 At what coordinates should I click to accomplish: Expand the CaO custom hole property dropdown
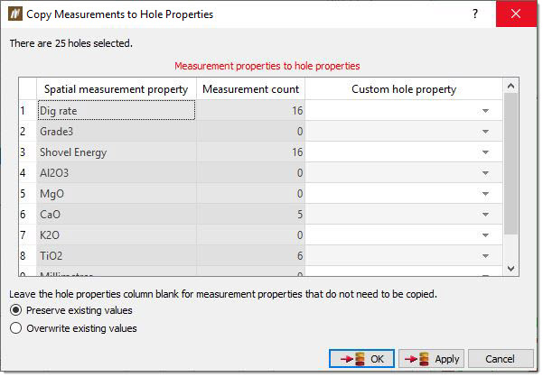coord(485,215)
